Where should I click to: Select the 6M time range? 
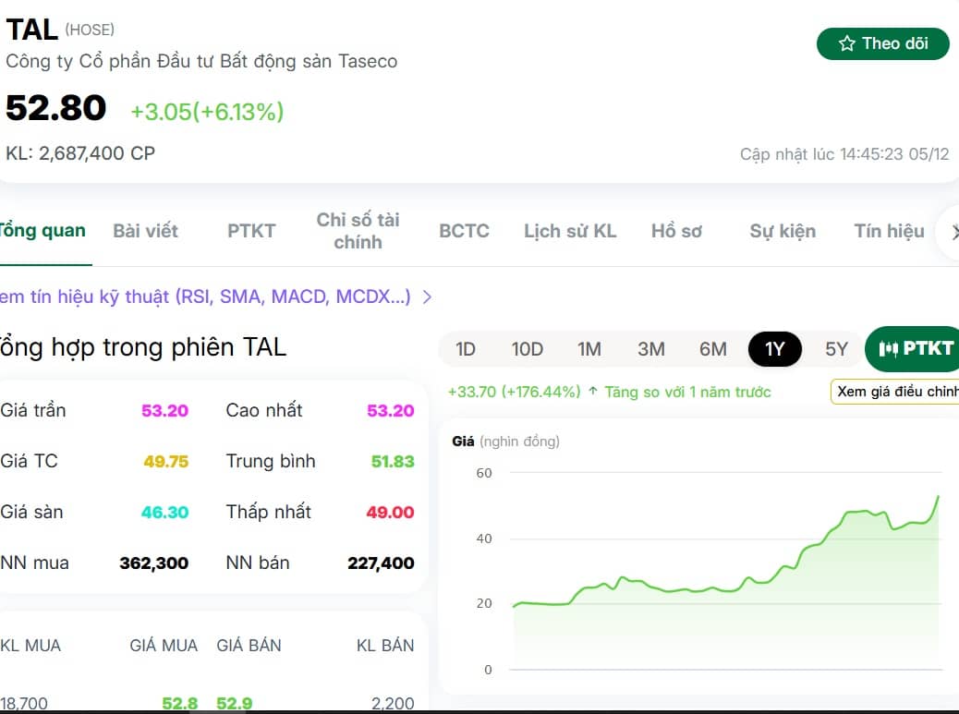coord(712,349)
